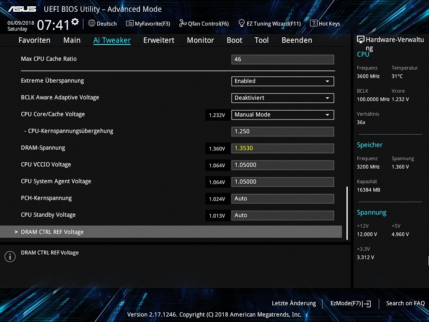Image resolution: width=429 pixels, height=322 pixels.
Task: Click the 07:41 clock display
Action: 53,25
